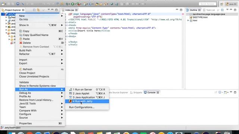The width and height of the screenshot is (239, 134).
Task: Toggle Link with Editor in Project Explorer
Action: tap(38, 10)
